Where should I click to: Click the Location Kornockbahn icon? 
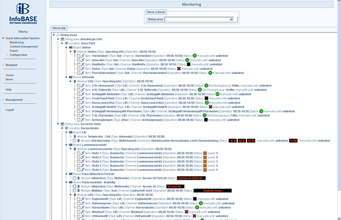pyautogui.click(x=67, y=128)
